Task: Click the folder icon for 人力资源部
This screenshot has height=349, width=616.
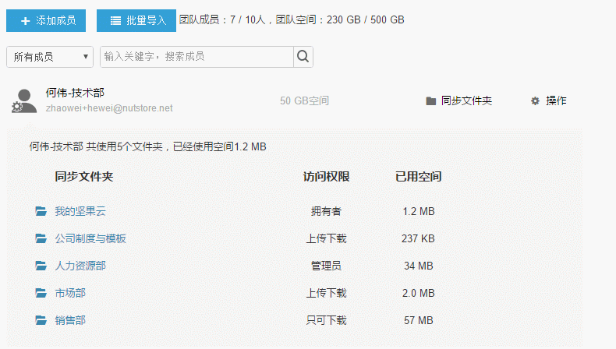Action: (x=41, y=266)
